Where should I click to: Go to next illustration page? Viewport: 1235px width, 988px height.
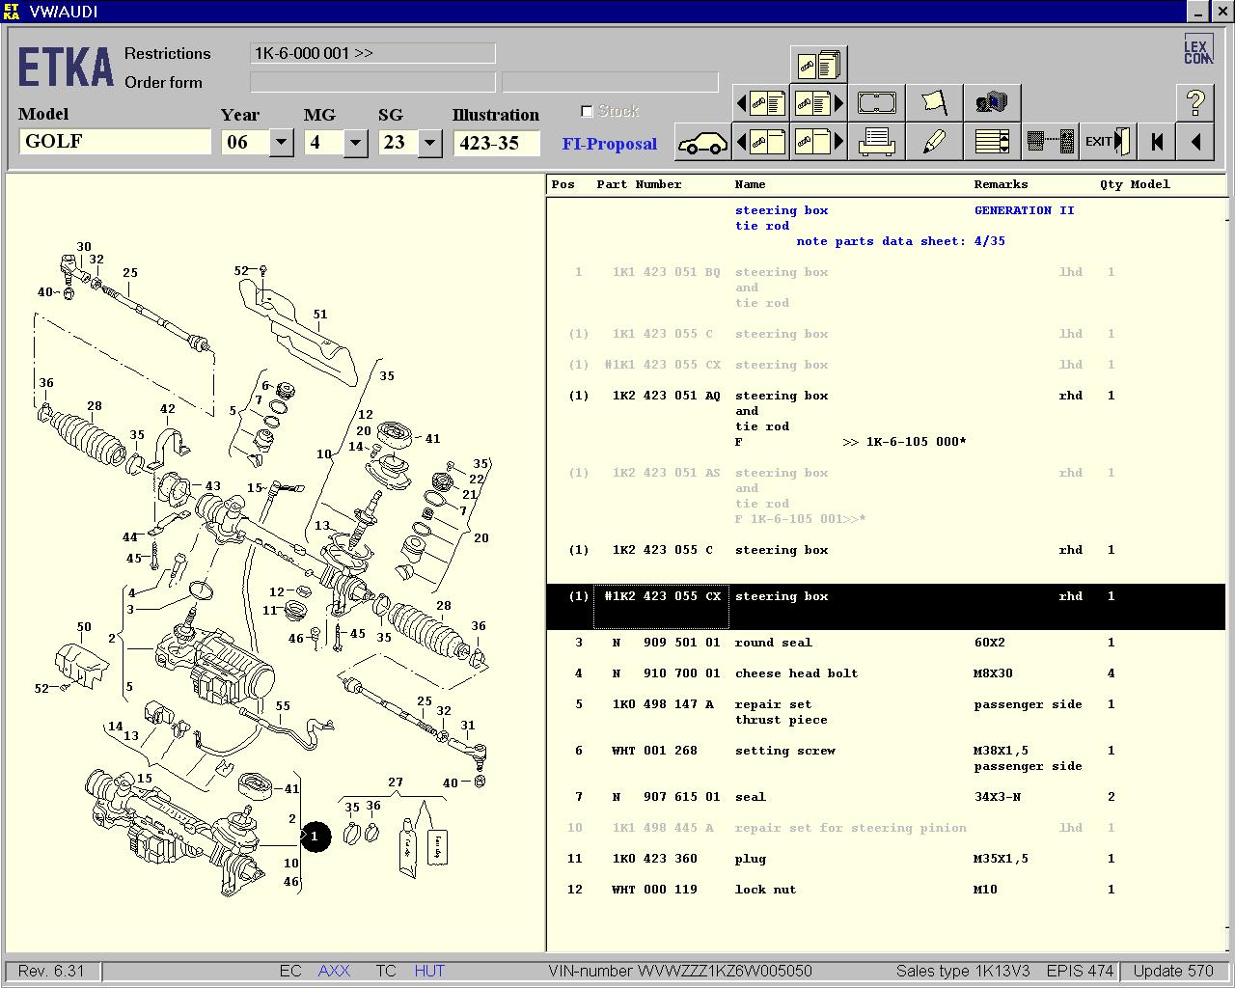coord(818,142)
